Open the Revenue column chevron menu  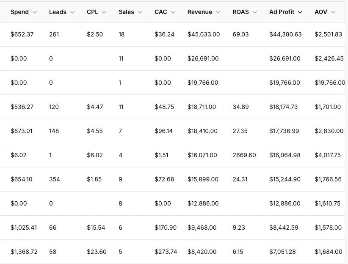(218, 12)
